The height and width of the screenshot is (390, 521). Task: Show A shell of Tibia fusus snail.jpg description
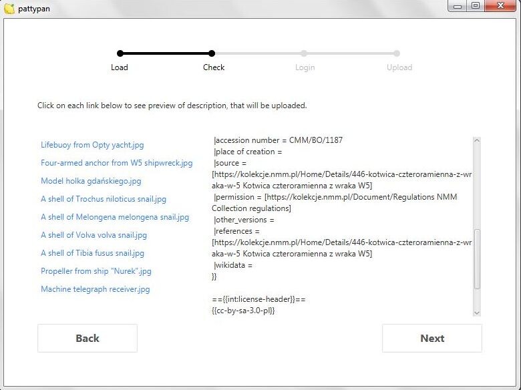click(x=92, y=253)
